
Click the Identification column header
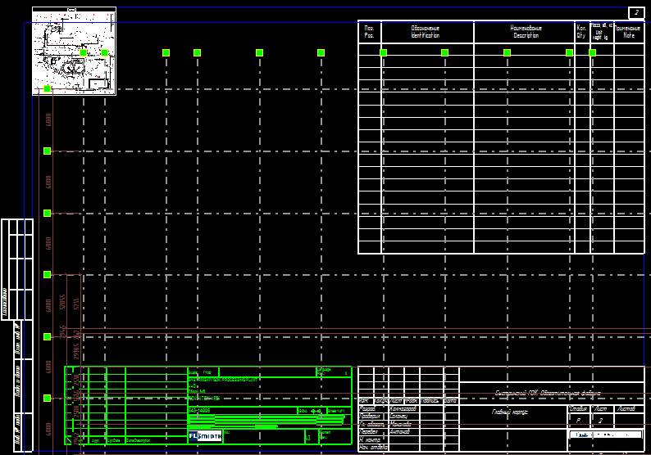pos(426,32)
